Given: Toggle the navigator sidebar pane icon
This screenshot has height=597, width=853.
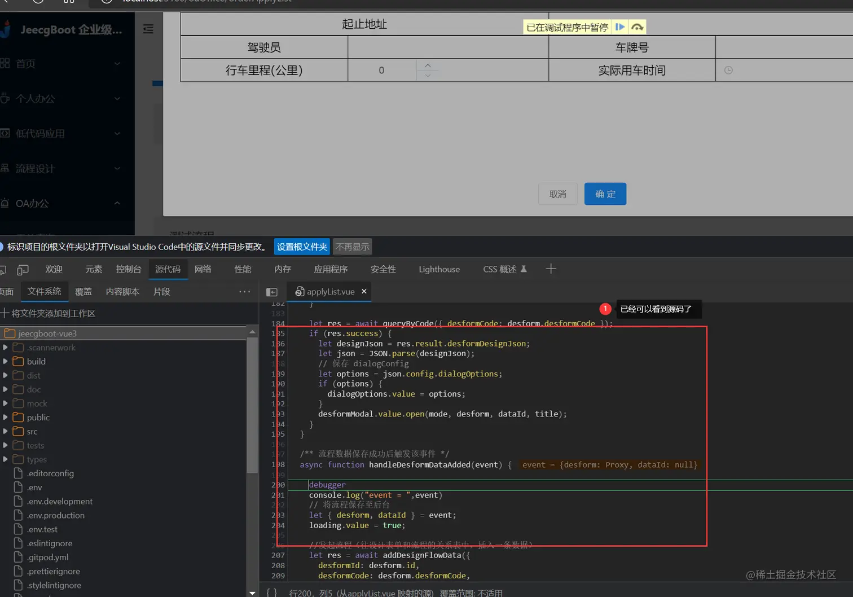Looking at the screenshot, I should pos(272,292).
